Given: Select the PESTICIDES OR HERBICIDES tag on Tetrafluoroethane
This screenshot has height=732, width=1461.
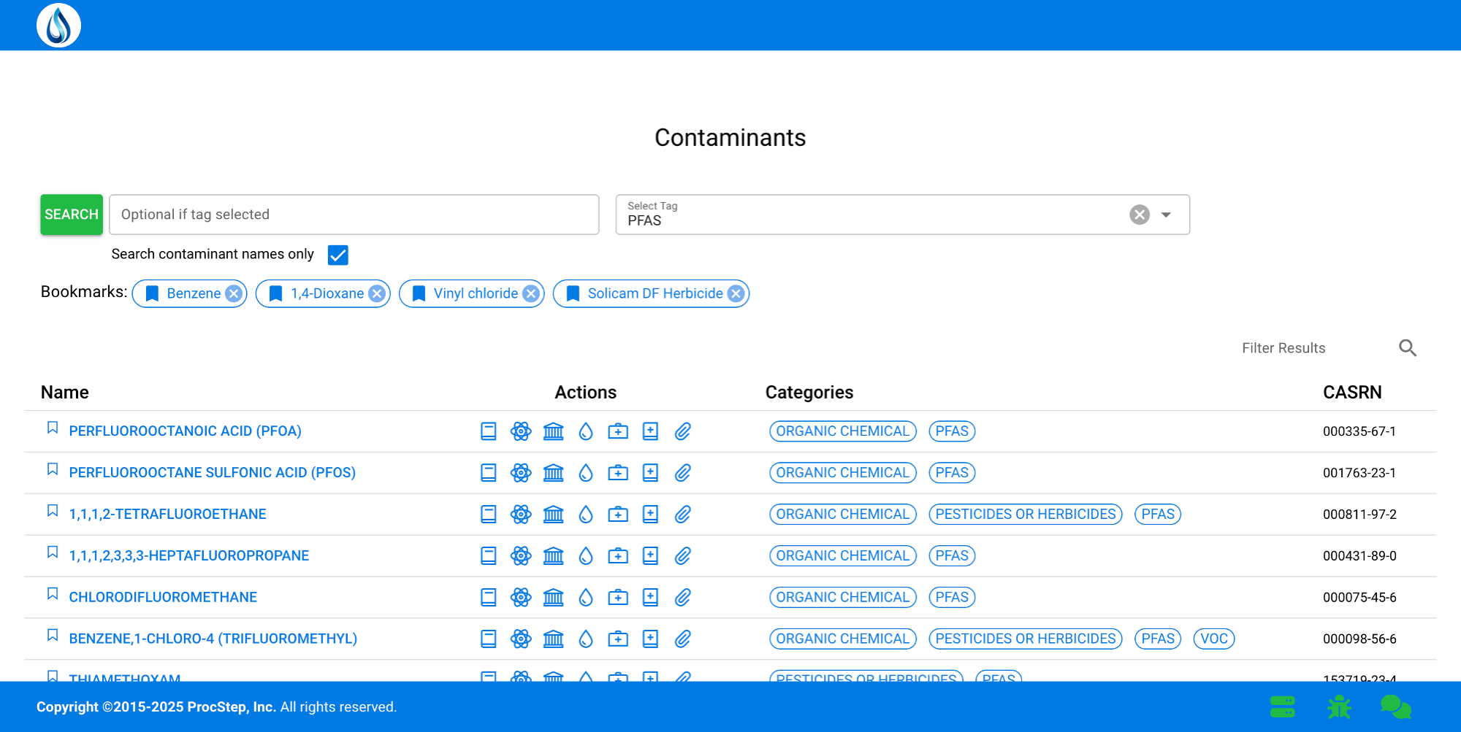Looking at the screenshot, I should pyautogui.click(x=1026, y=515).
